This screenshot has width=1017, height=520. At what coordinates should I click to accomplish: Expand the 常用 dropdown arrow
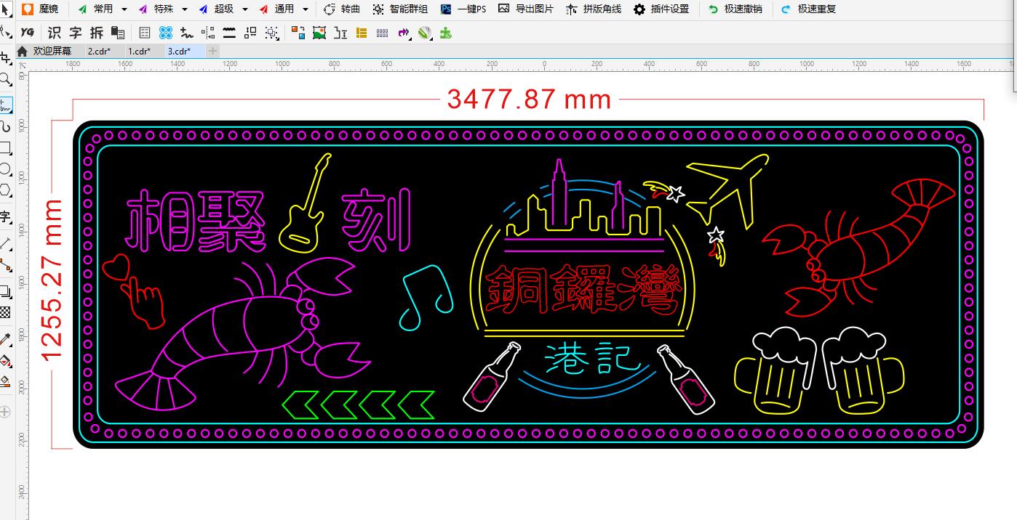124,9
